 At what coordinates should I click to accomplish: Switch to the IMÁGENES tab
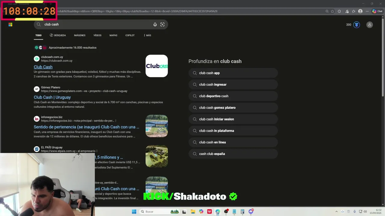pos(80,35)
